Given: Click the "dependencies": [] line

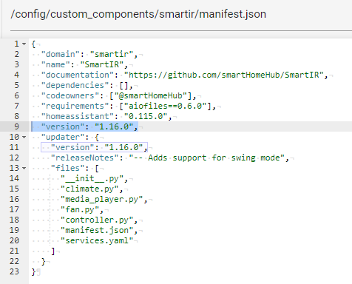Looking at the screenshot, I should (87, 85).
